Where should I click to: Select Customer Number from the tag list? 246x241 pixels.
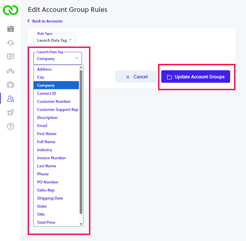click(x=56, y=101)
